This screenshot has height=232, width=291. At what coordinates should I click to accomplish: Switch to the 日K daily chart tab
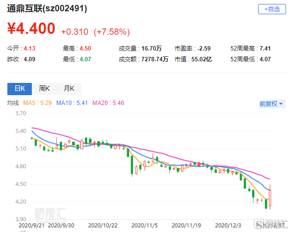point(20,89)
